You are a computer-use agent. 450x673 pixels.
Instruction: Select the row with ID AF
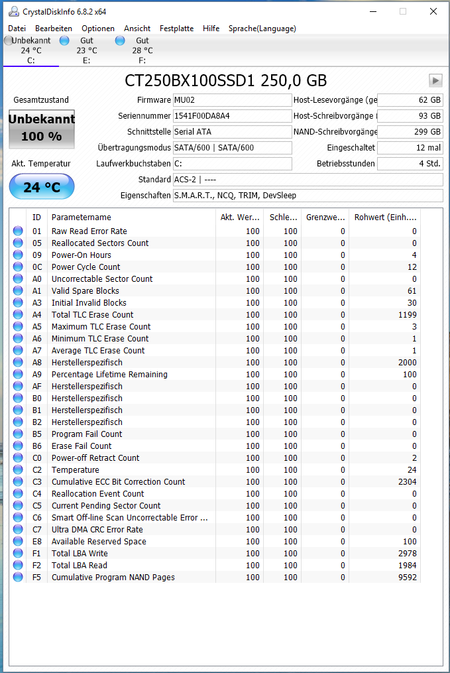tap(215, 387)
